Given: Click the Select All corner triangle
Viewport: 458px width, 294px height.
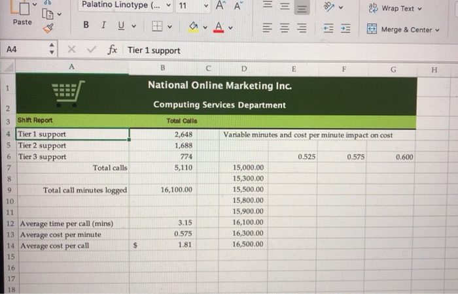Looking at the screenshot, I should [x=8, y=67].
